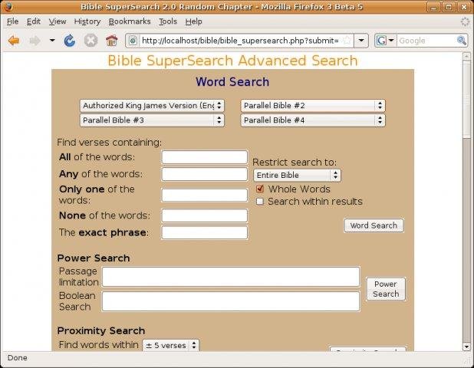Click the Passage limitation text box

pos(231,277)
